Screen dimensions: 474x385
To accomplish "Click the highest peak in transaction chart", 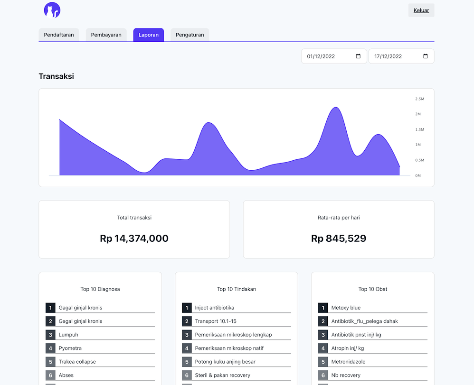I will 336,108.
